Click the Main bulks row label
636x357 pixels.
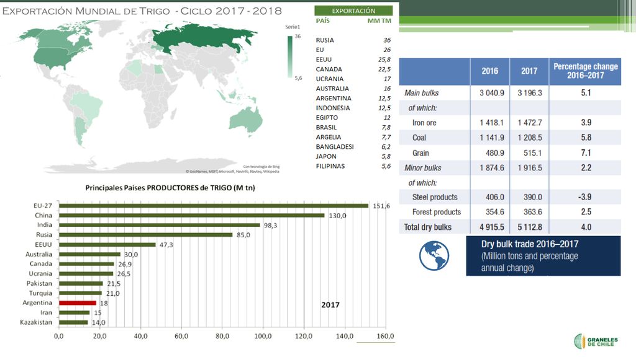pos(422,93)
